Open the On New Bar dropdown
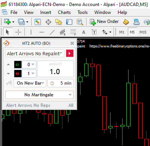The image size is (150, 146). point(30,83)
